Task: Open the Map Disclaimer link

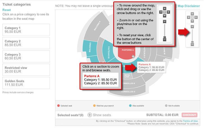Action: tap(189, 6)
